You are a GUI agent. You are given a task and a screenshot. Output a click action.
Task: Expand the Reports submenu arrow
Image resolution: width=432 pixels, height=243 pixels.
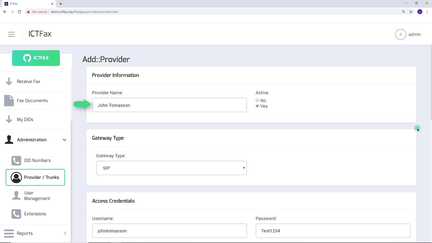[x=65, y=233]
